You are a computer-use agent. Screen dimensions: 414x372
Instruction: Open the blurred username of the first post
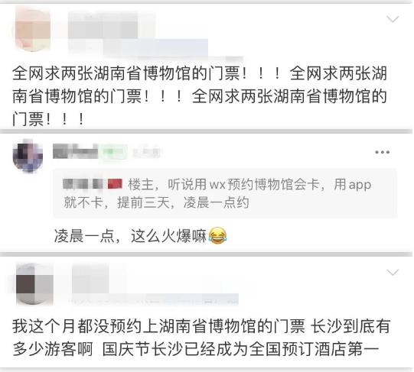103,25
